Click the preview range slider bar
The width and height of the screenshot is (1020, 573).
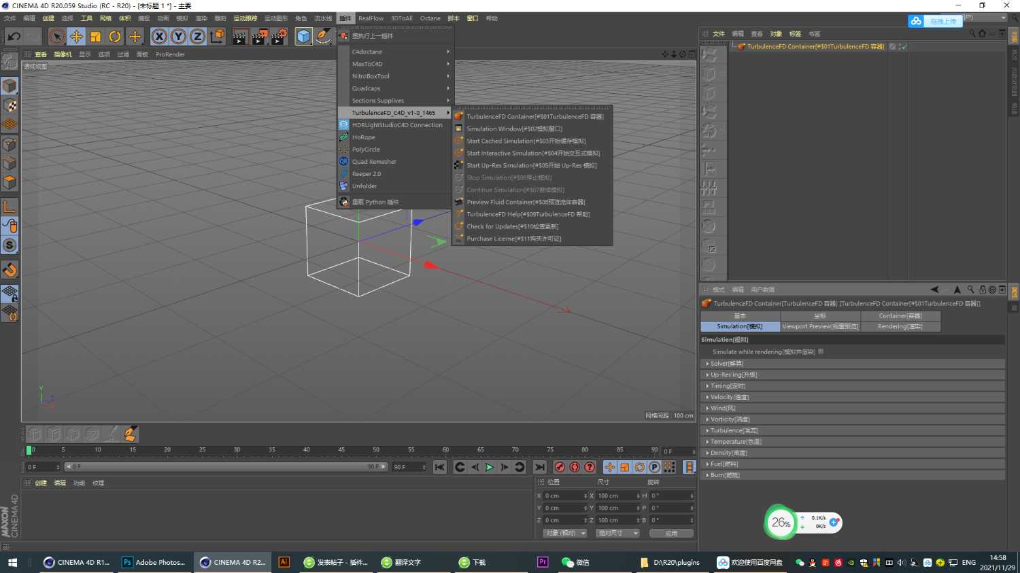point(226,467)
